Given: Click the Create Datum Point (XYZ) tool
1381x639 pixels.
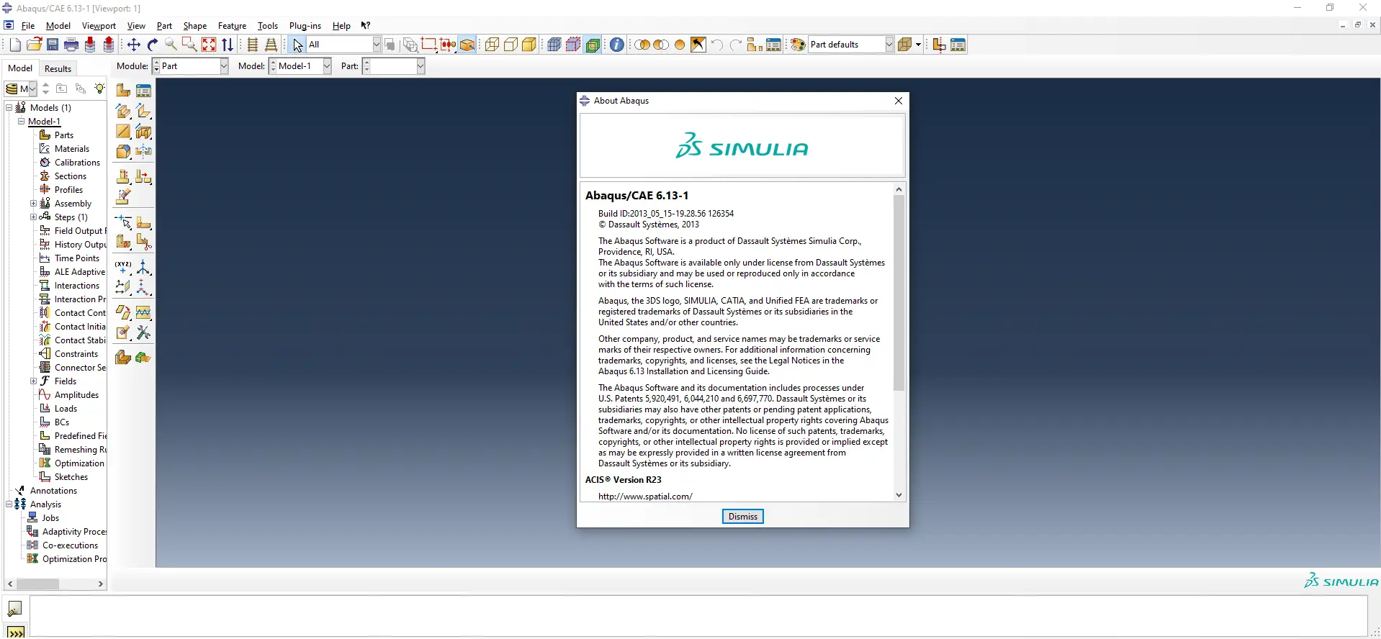Looking at the screenshot, I should pyautogui.click(x=123, y=268).
